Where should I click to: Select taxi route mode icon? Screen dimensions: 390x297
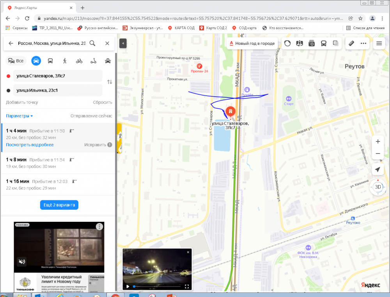[108, 61]
